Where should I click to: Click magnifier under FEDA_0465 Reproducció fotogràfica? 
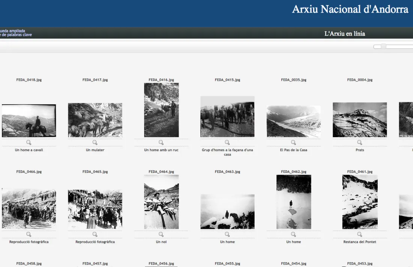pos(95,234)
